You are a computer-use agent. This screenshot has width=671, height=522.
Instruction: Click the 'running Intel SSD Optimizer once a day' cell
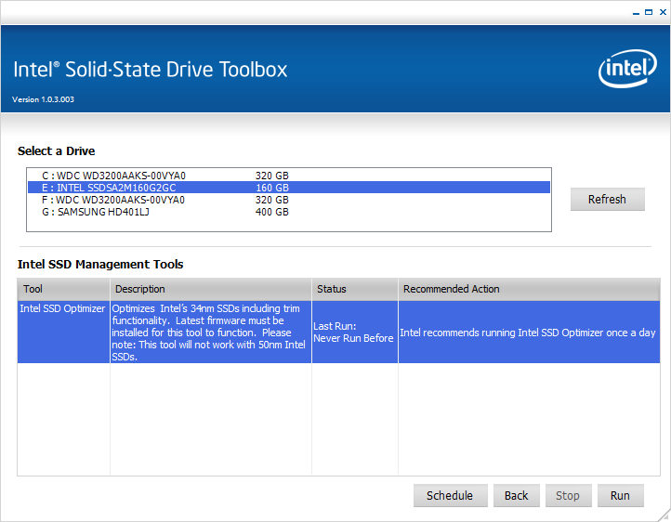[x=529, y=333]
